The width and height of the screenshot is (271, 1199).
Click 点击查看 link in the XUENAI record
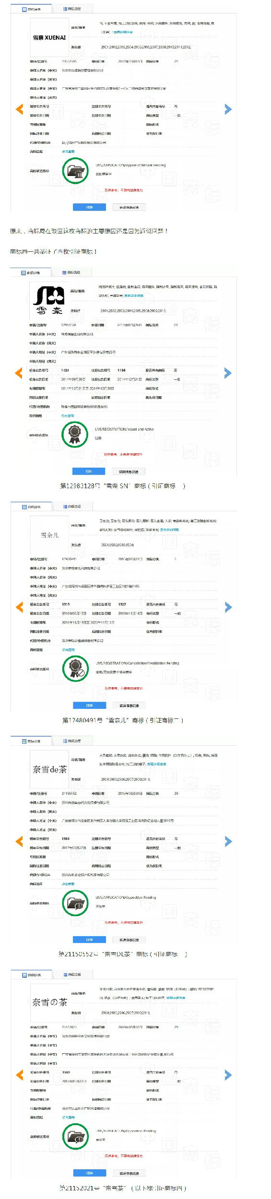pyautogui.click(x=68, y=152)
